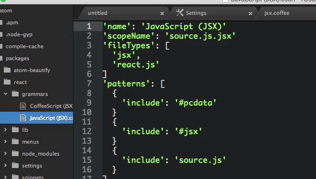
Task: Click the '#jsx' include value
Action: (x=188, y=131)
